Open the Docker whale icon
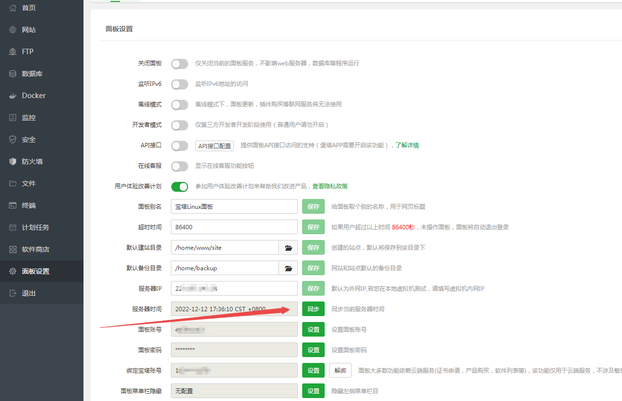The image size is (622, 401). point(13,96)
